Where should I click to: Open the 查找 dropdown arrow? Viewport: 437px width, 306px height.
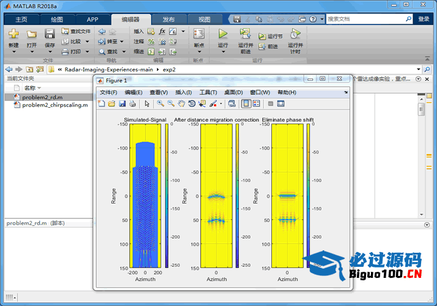tap(123, 51)
